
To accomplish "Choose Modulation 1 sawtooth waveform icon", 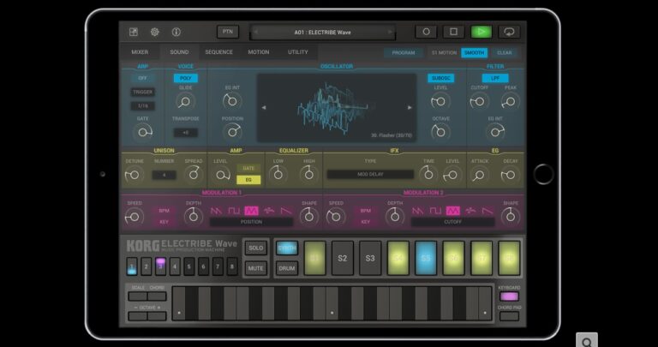I will 216,211.
